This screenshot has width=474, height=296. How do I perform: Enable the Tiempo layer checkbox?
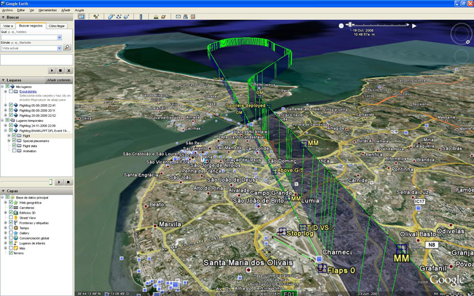tap(11, 228)
